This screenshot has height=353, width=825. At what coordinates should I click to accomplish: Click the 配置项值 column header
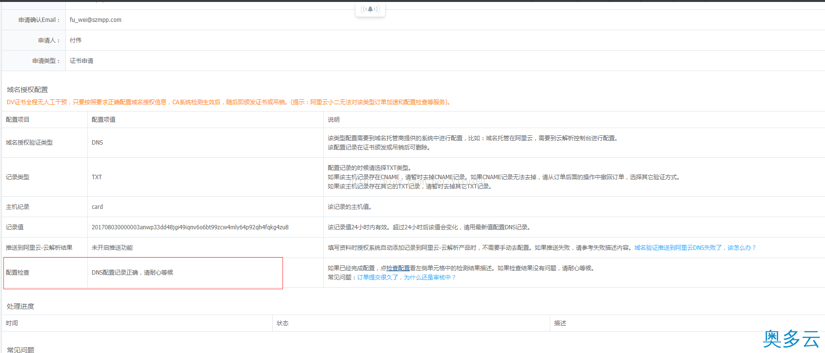point(103,120)
